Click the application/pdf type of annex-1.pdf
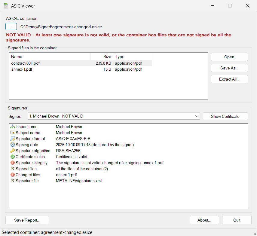 tap(128, 69)
